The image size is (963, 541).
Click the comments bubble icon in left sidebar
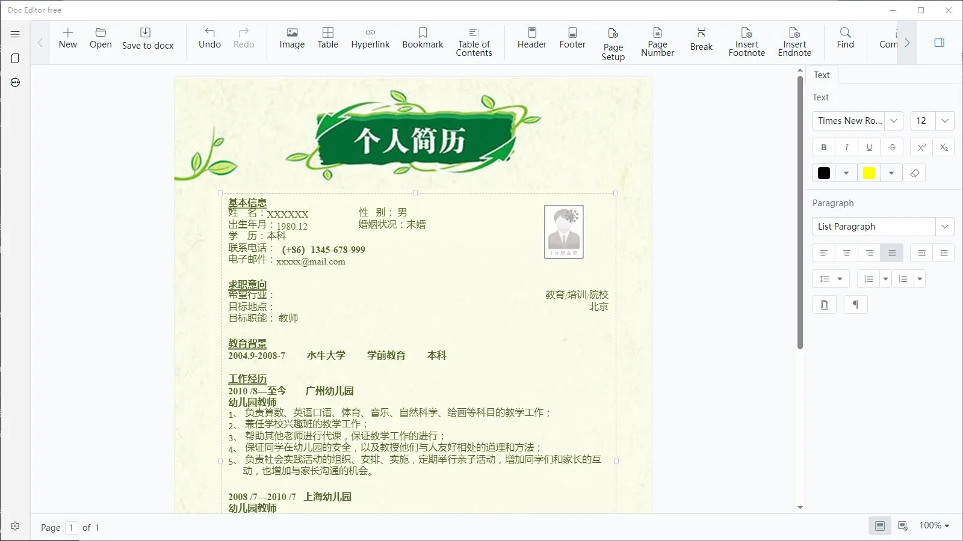click(15, 82)
